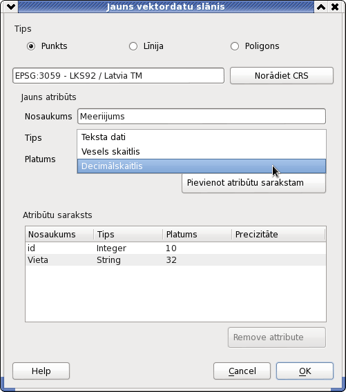Click the Help button
Image resolution: width=346 pixels, height=392 pixels.
pos(41,371)
